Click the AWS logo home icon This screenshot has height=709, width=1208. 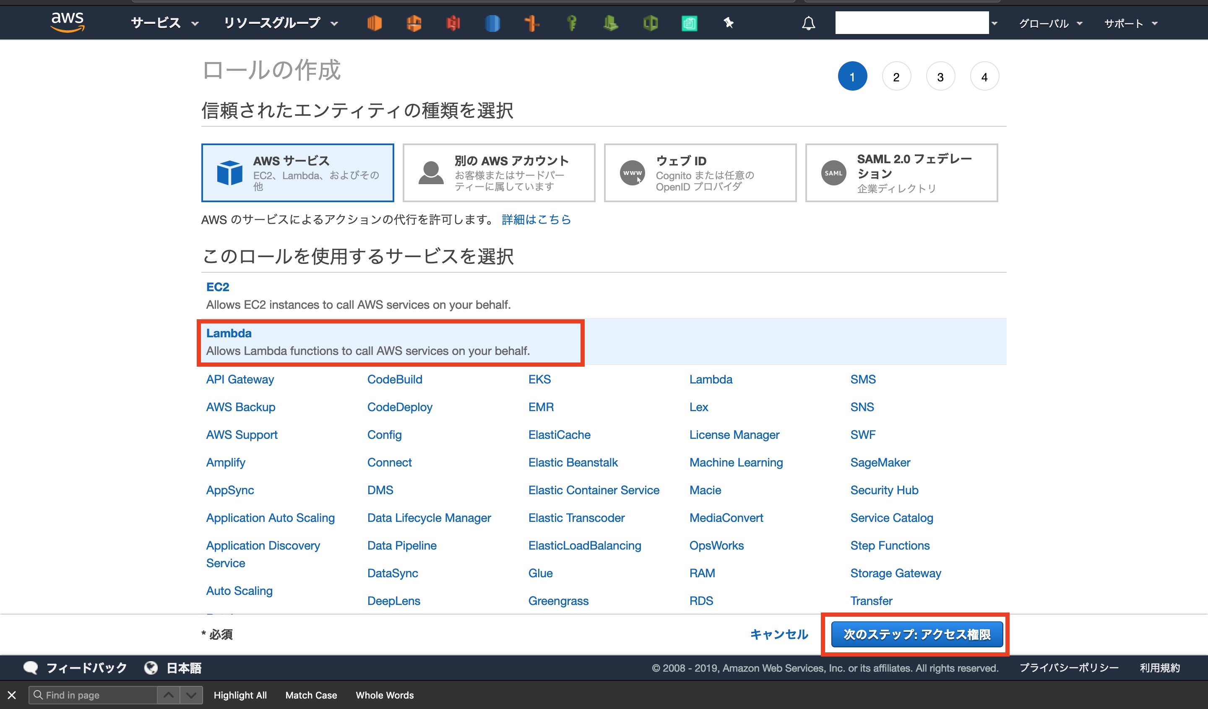[67, 22]
